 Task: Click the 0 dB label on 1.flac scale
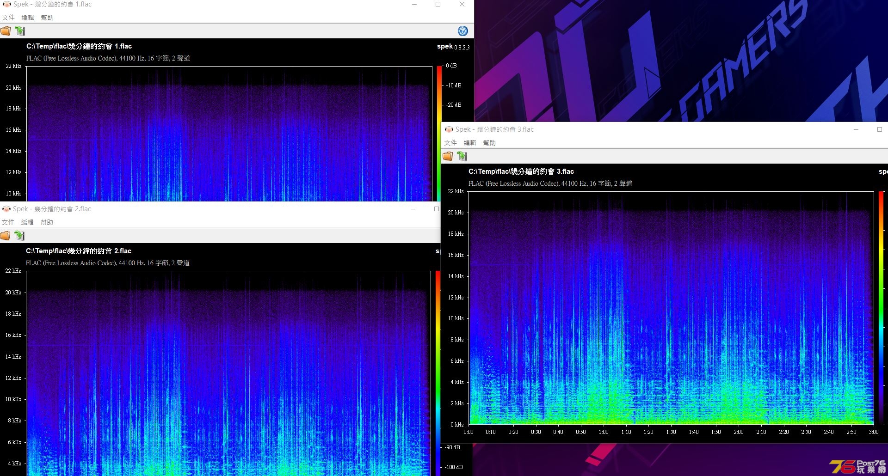tap(451, 66)
